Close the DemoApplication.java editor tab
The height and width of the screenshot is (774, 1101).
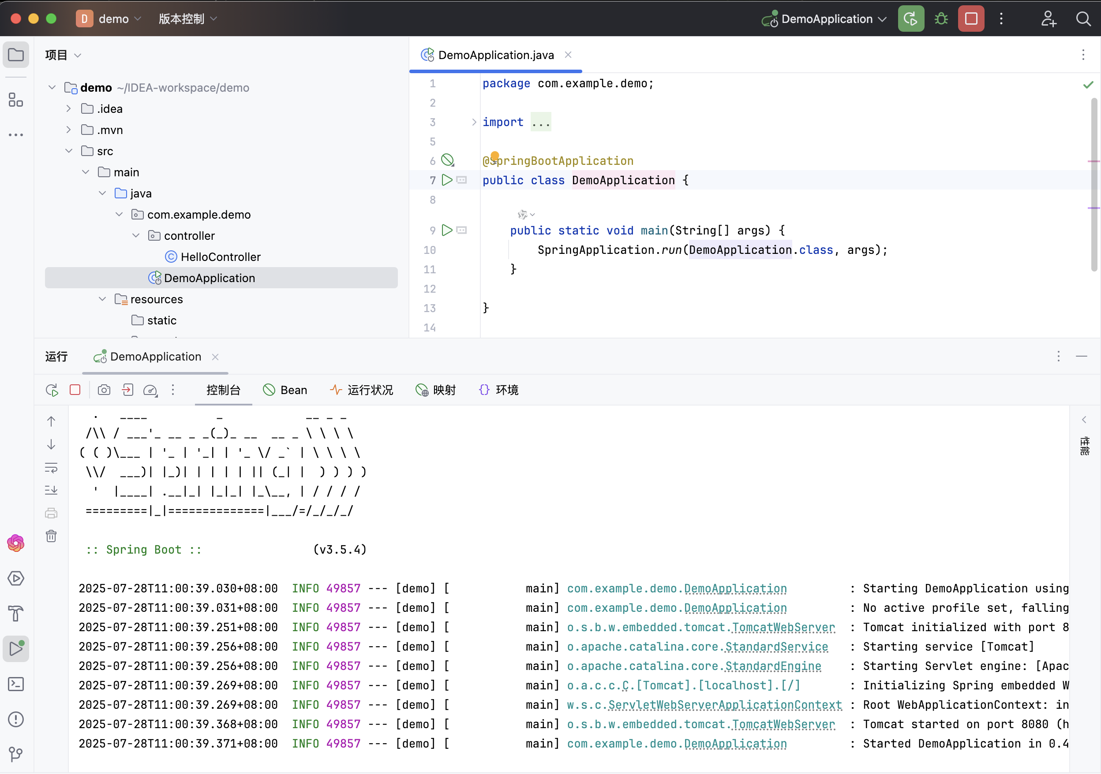click(x=568, y=55)
